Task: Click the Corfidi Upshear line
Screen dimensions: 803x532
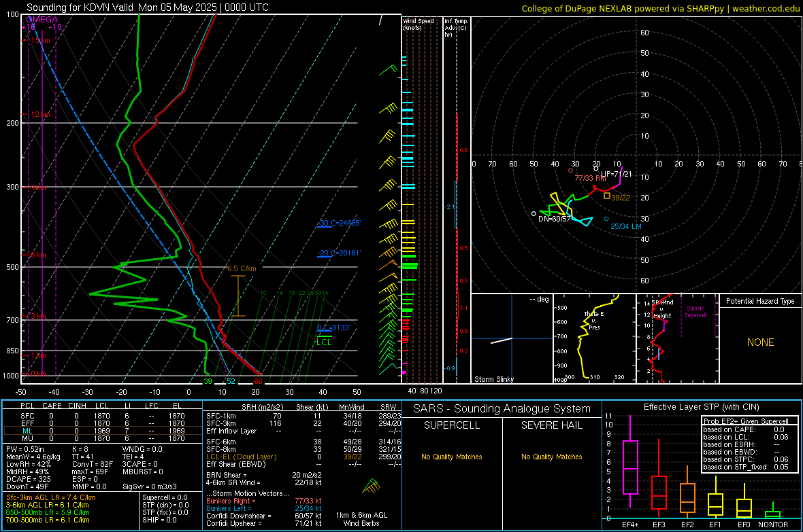Action: pos(264,523)
